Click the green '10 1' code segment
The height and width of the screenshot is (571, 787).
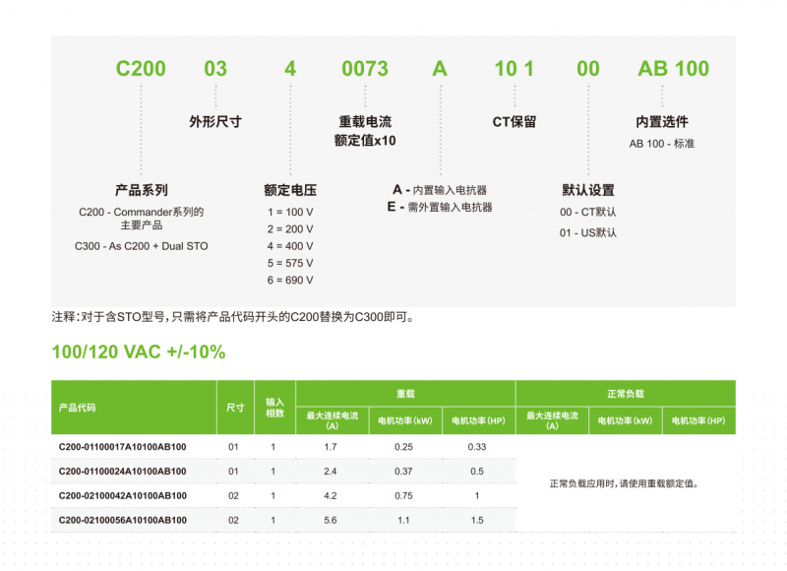pyautogui.click(x=514, y=69)
